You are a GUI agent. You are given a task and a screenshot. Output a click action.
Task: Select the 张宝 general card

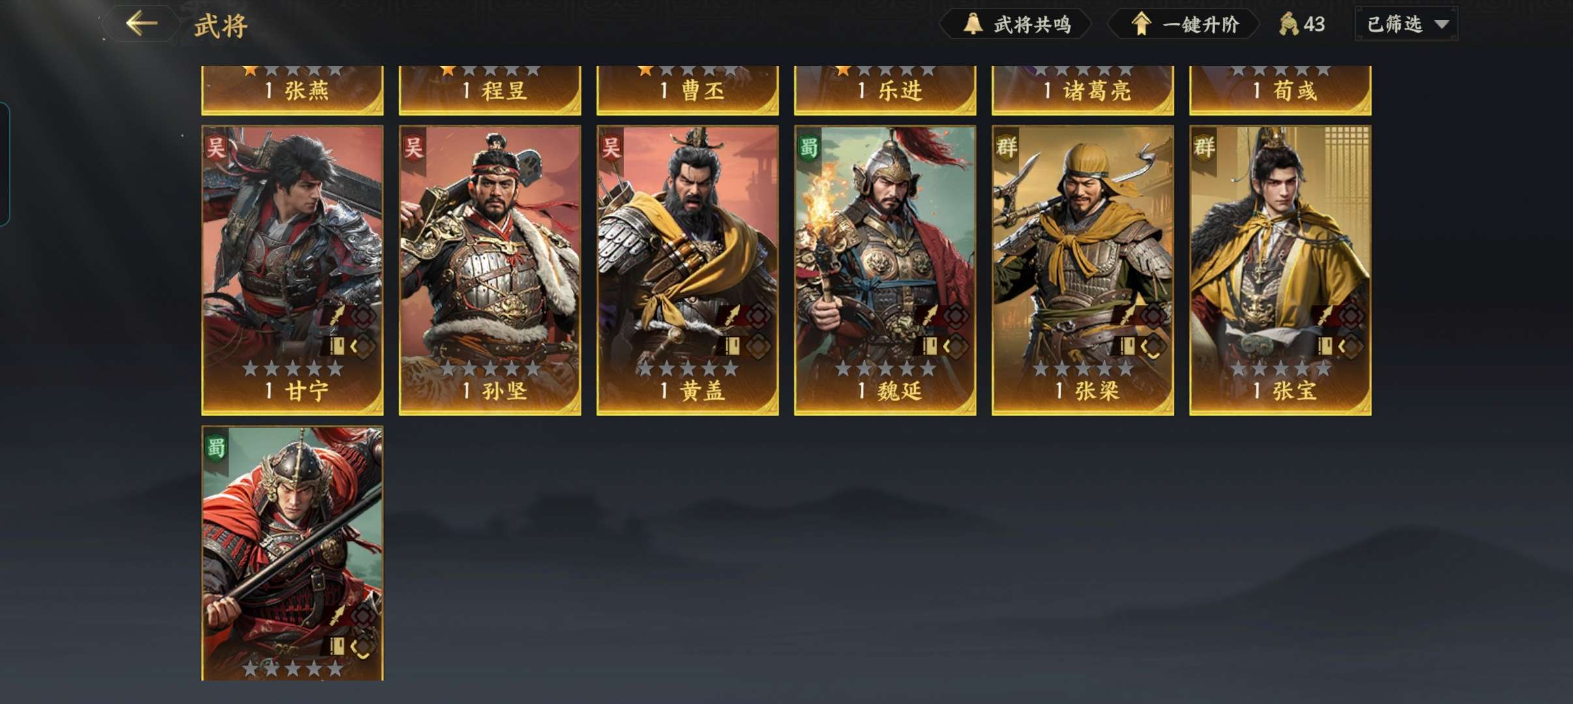(x=1280, y=271)
